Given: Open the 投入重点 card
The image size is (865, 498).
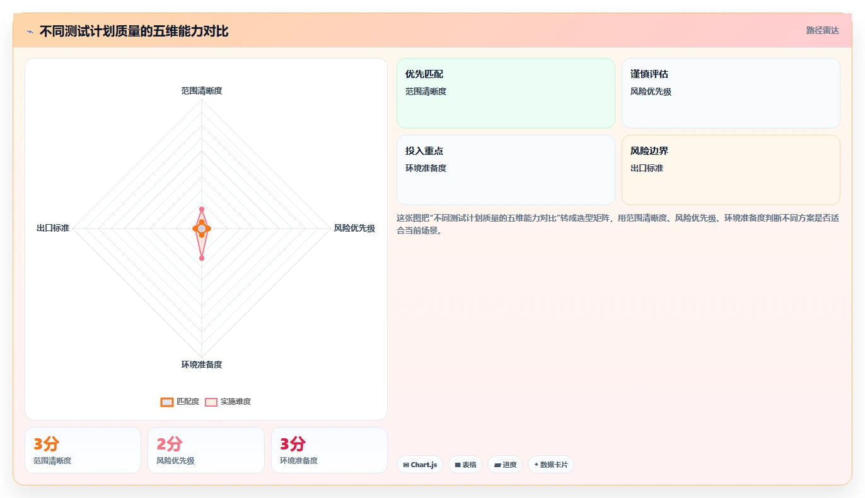Looking at the screenshot, I should pyautogui.click(x=506, y=170).
